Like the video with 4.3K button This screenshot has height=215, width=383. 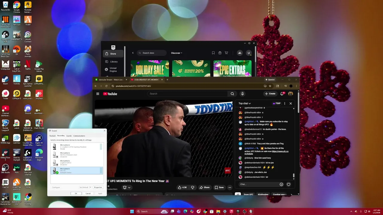coord(182,188)
